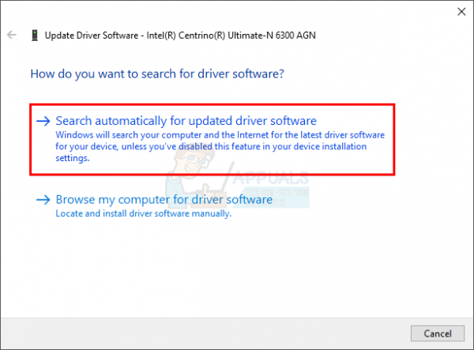Click the 'Update Driver Software' title text
The height and width of the screenshot is (350, 474).
click(x=92, y=36)
